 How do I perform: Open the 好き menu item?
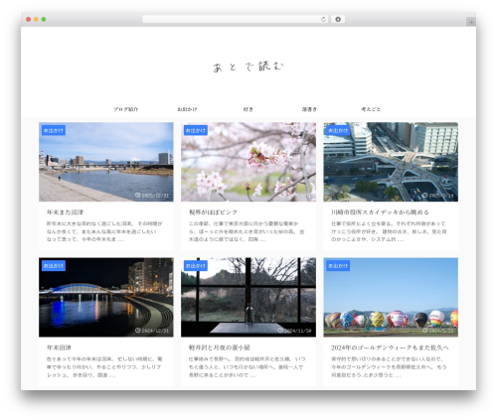click(x=248, y=109)
